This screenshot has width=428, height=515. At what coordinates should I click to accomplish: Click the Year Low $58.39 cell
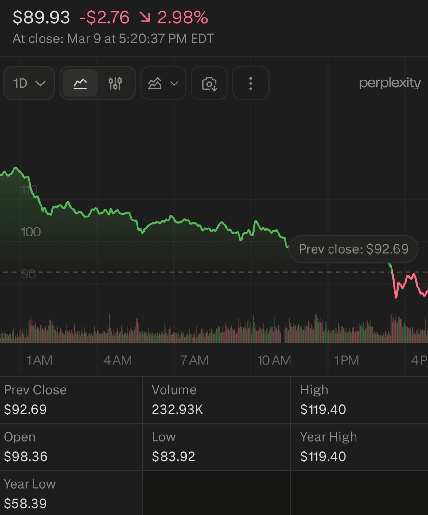(x=71, y=494)
